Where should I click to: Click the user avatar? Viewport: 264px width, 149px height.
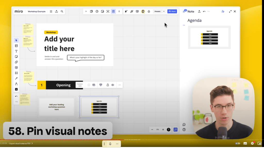(x=143, y=11)
